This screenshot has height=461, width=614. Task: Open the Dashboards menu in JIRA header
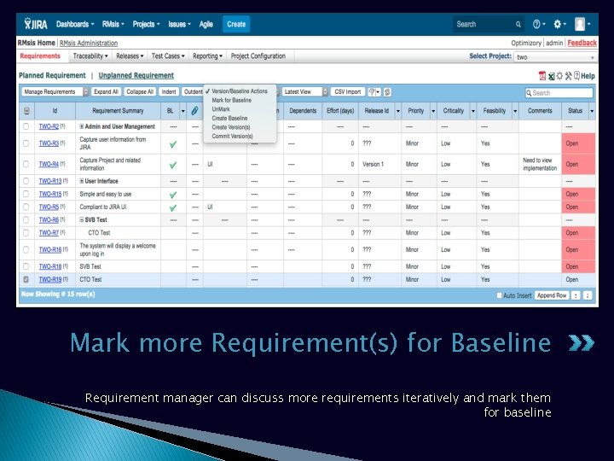click(75, 24)
